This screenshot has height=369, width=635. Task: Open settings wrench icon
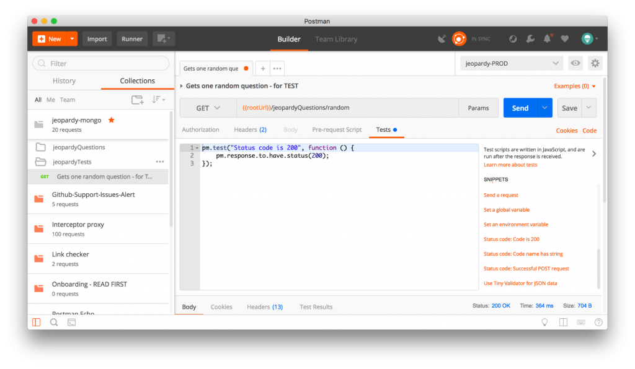coord(530,39)
